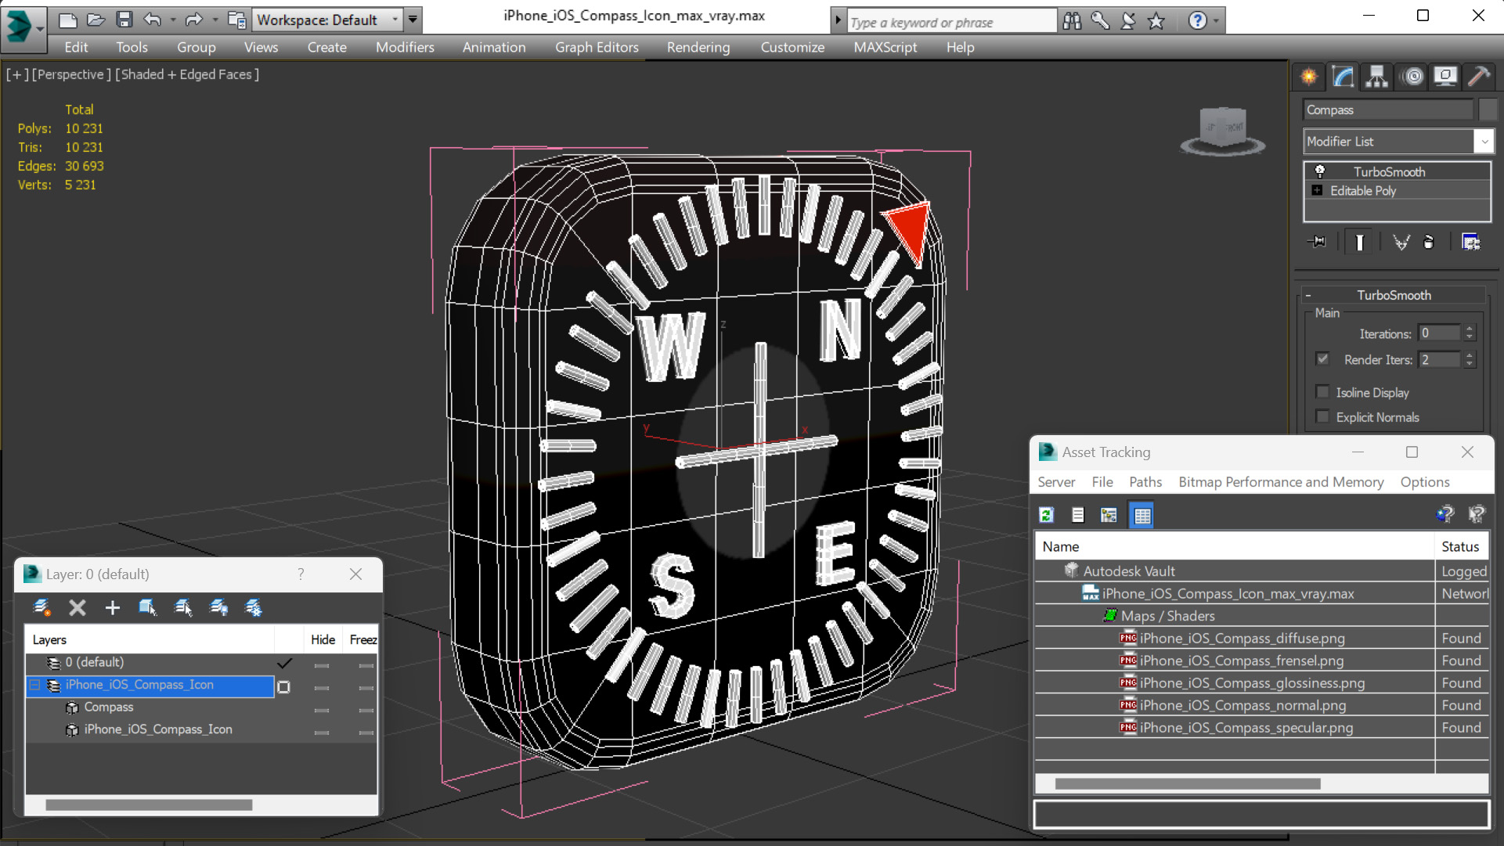Screen dimensions: 1504x846
Task: Open the Rendering menu
Action: [x=698, y=47]
